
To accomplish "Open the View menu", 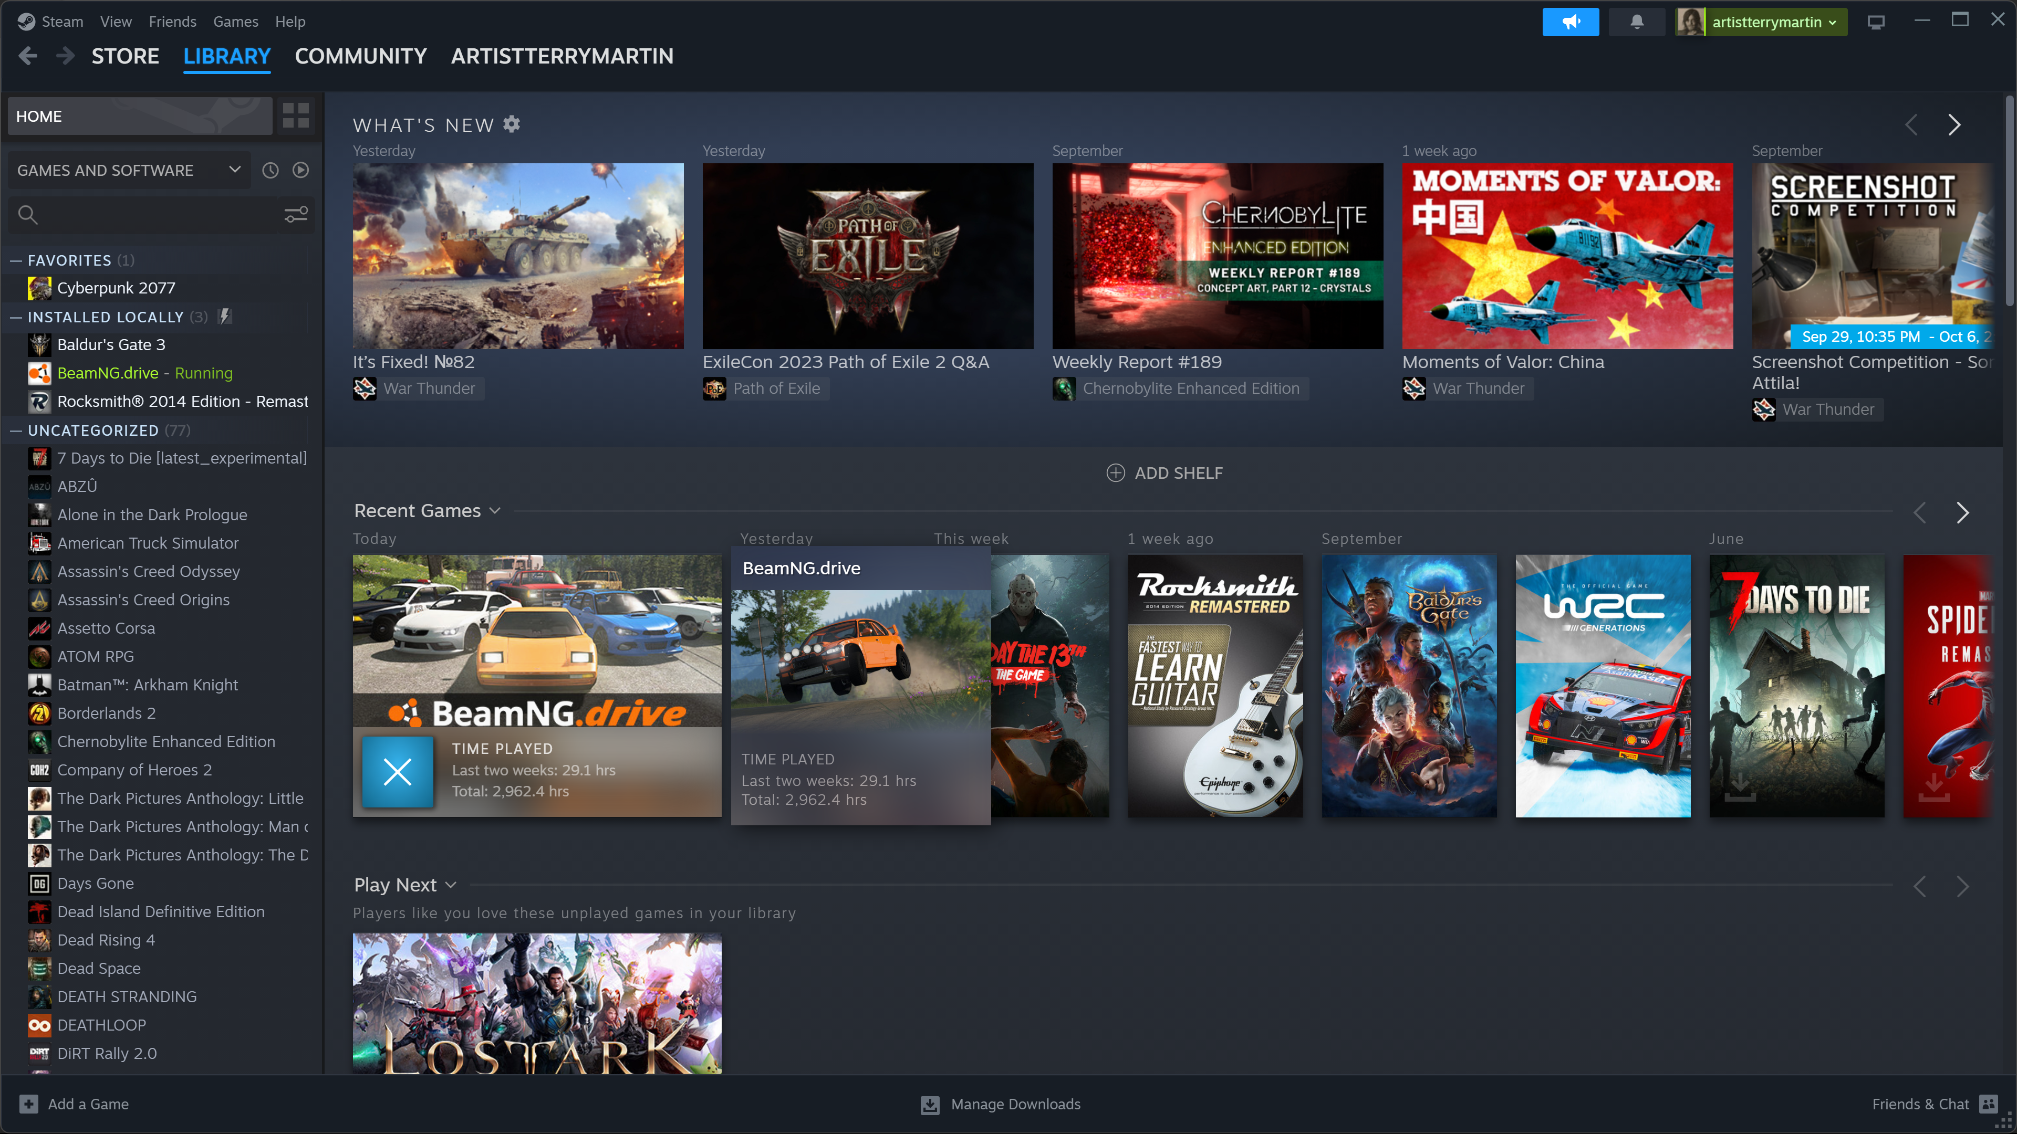I will (x=116, y=22).
